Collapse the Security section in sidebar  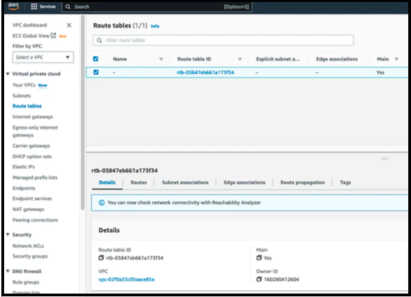[8, 235]
